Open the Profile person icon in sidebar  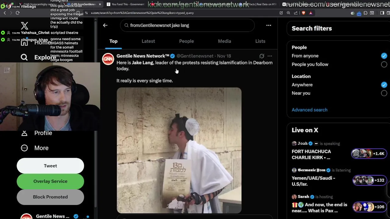tap(24, 133)
